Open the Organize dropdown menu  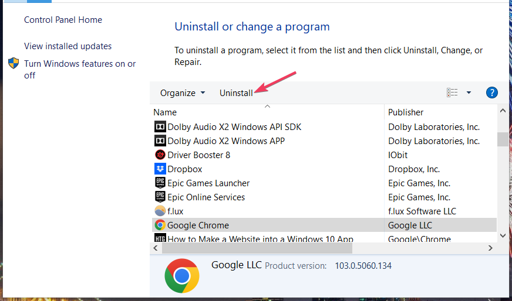tap(183, 93)
